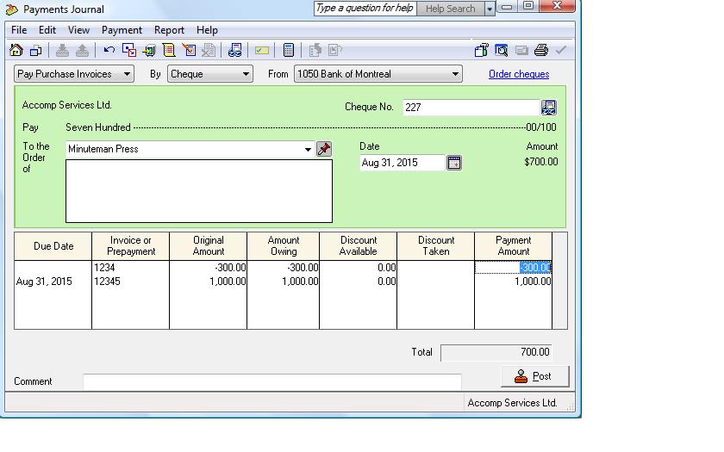Image resolution: width=724 pixels, height=452 pixels.
Task: Click the Type a question for help box
Action: click(365, 9)
